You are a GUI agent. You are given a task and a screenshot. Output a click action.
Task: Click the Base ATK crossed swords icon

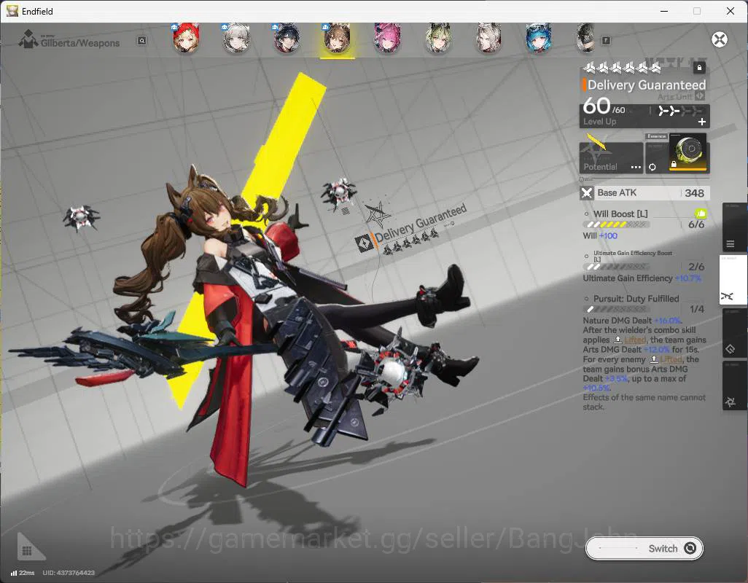pyautogui.click(x=587, y=193)
